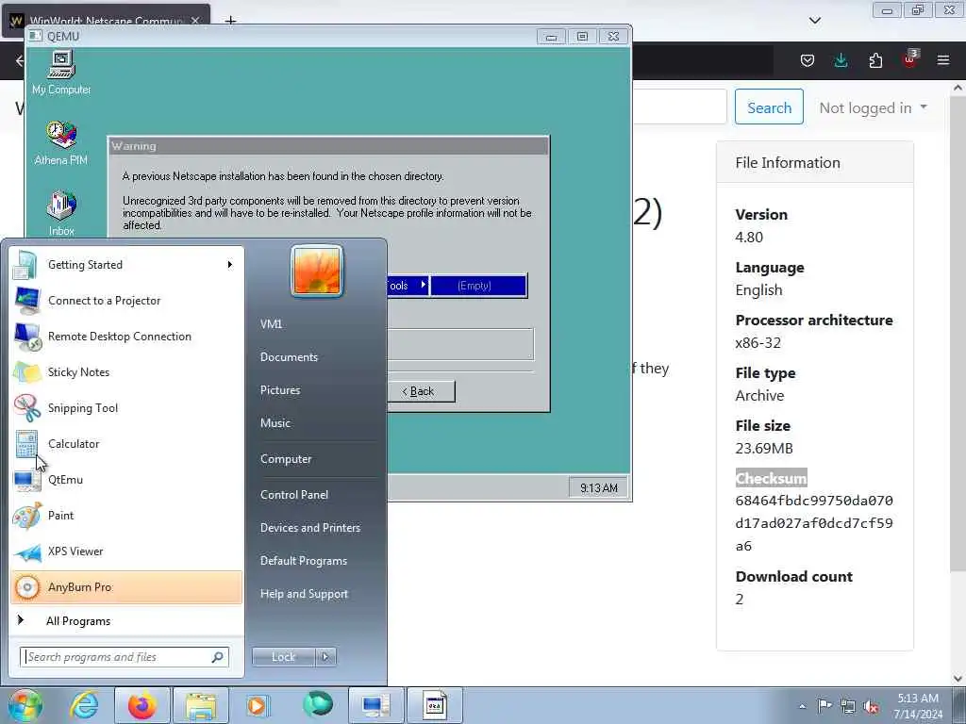Open Firefox extensions puzzle icon
Image resolution: width=966 pixels, height=724 pixels.
[x=875, y=60]
